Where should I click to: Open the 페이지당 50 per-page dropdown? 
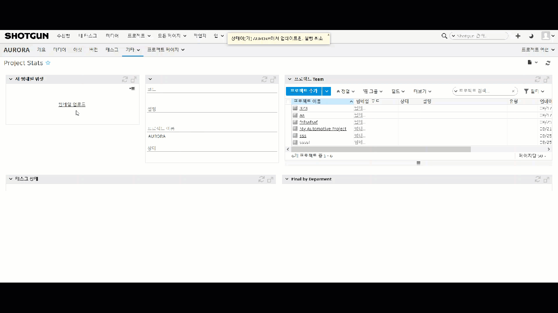[532, 156]
